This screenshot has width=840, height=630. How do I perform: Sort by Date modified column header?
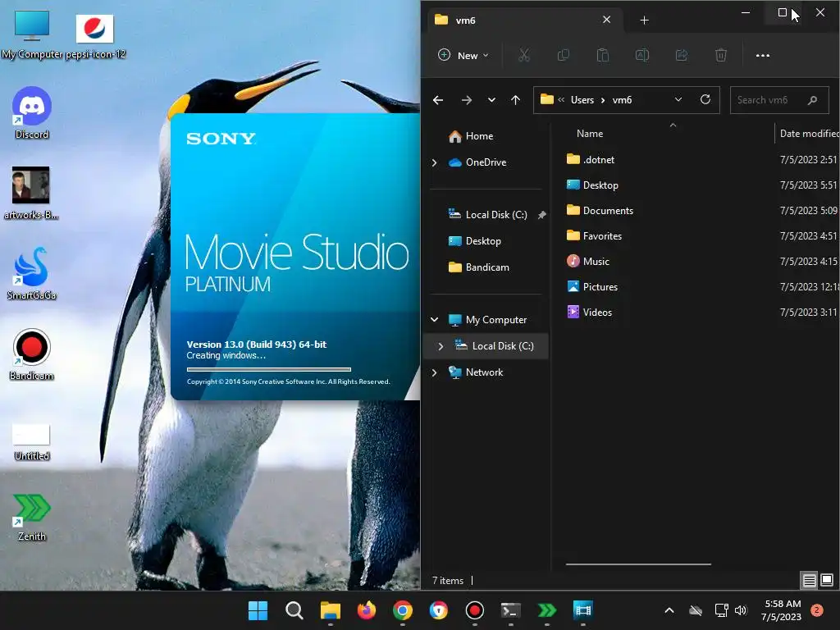809,134
